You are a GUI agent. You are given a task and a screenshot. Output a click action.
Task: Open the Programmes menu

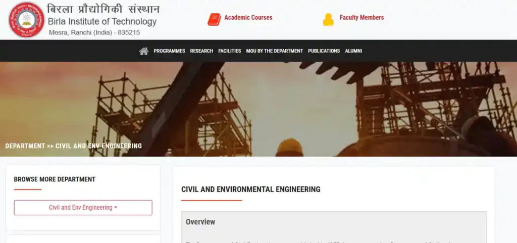pyautogui.click(x=169, y=51)
